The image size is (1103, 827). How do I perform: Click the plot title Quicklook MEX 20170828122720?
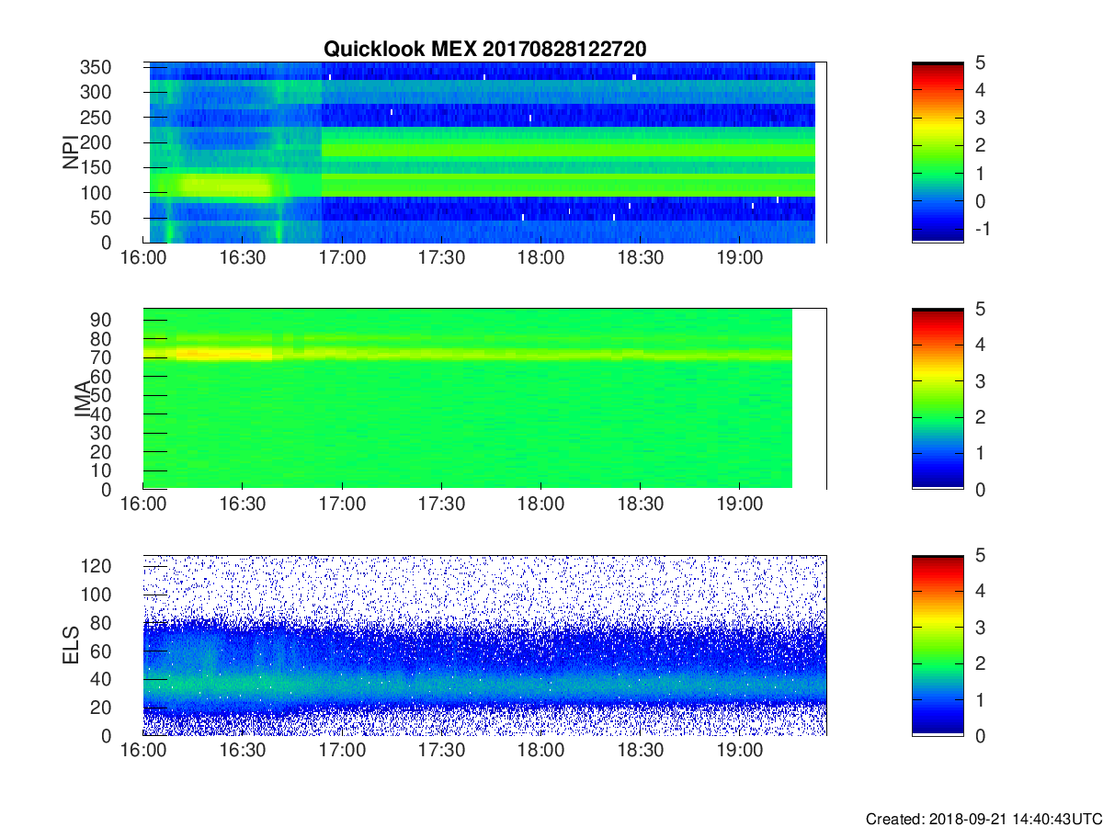click(x=484, y=50)
